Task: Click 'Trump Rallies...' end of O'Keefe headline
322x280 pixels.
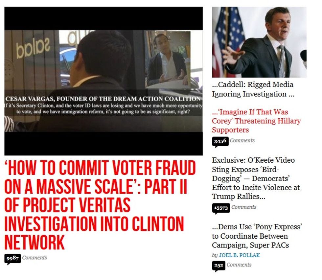Action: pyautogui.click(x=239, y=197)
